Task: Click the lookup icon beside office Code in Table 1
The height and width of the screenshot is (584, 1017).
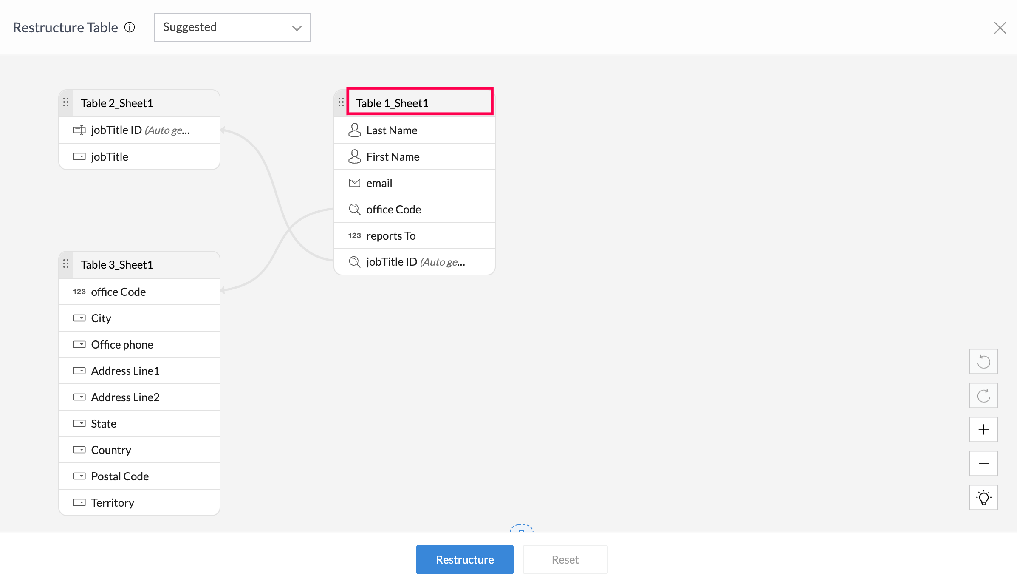Action: pos(354,210)
